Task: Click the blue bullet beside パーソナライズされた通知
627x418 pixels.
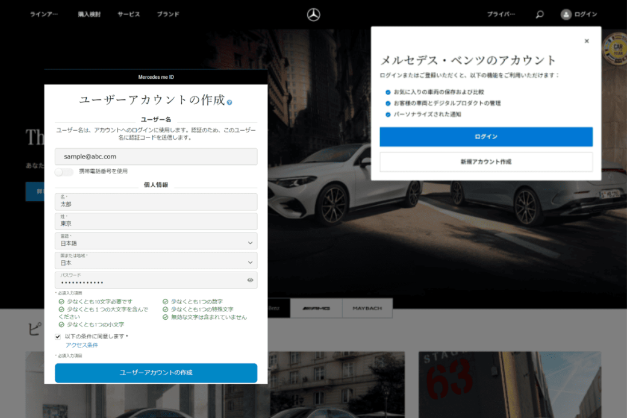Action: 388,114
